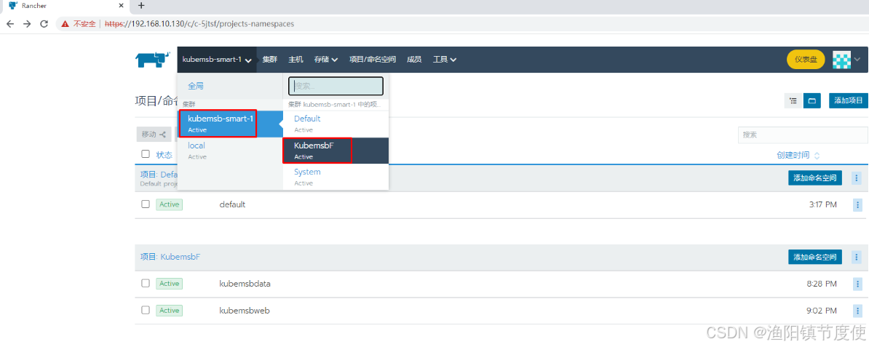Click the kubemsbdata namespace name
The image size is (869, 347).
[245, 284]
